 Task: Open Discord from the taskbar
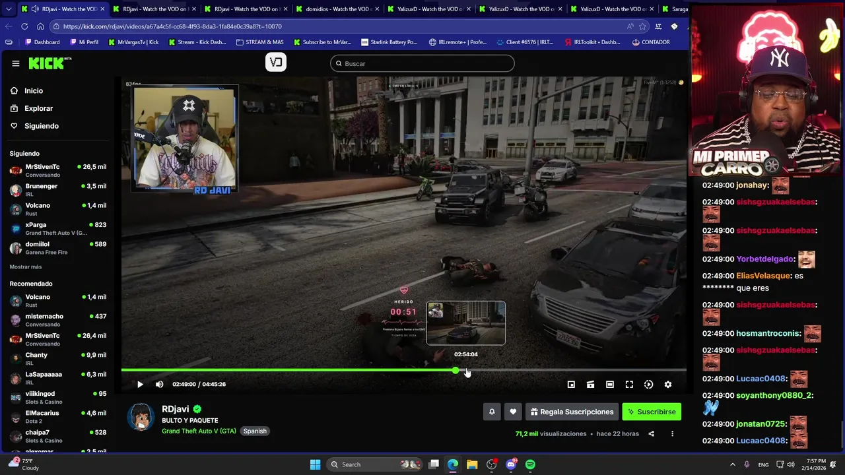[x=511, y=464]
